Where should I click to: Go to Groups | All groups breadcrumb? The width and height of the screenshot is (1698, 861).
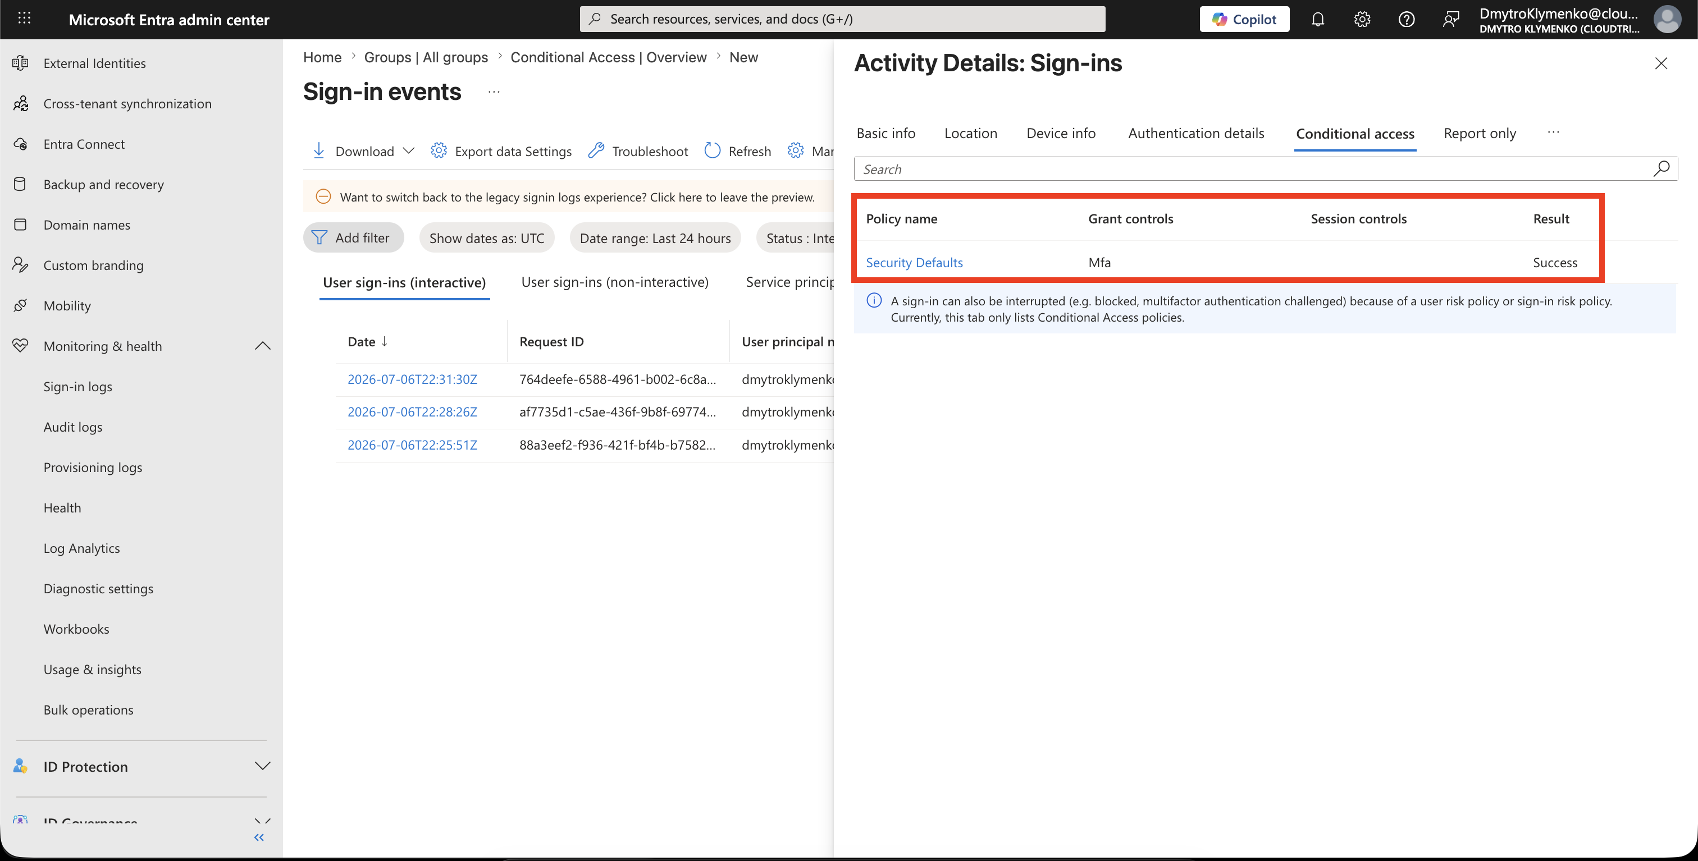(426, 57)
